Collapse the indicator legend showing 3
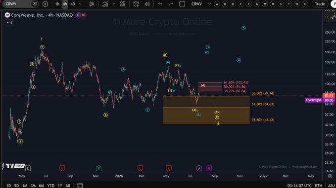This screenshot has height=188, width=336. point(9,22)
